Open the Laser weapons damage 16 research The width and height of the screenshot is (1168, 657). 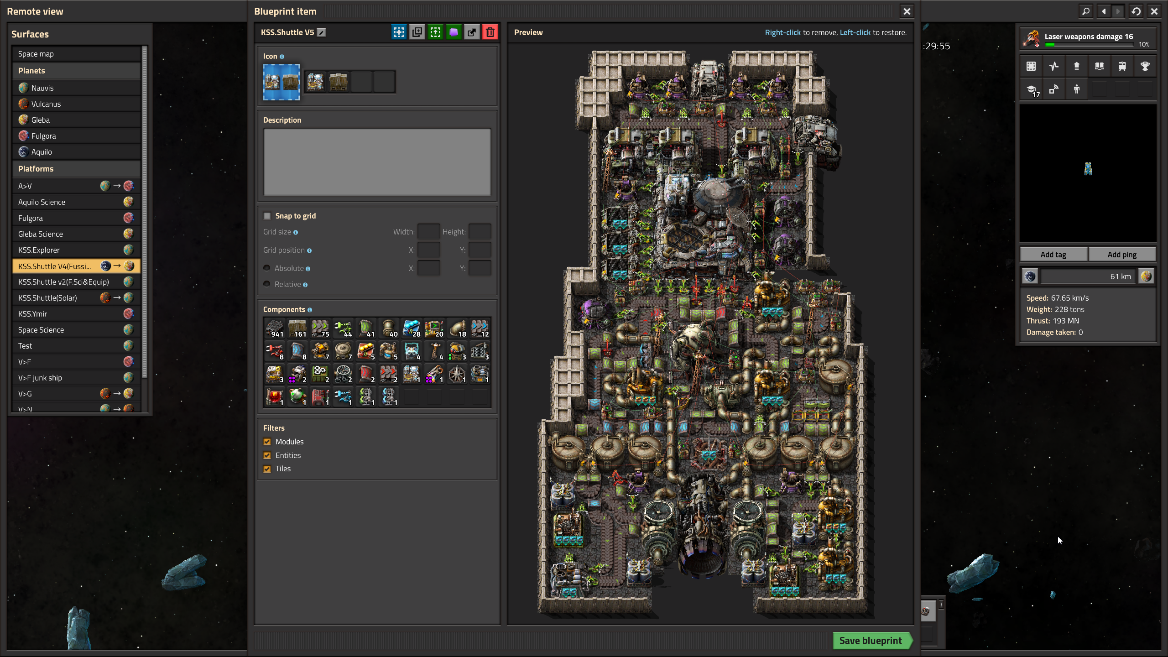(x=1088, y=39)
